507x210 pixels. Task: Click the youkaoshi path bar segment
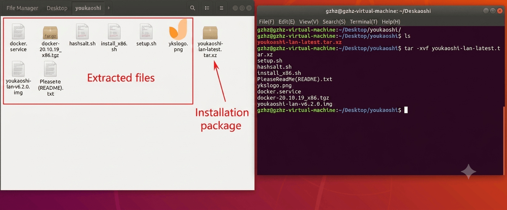click(x=88, y=8)
